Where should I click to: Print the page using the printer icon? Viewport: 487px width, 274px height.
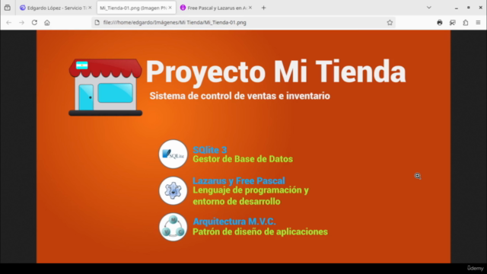[440, 22]
